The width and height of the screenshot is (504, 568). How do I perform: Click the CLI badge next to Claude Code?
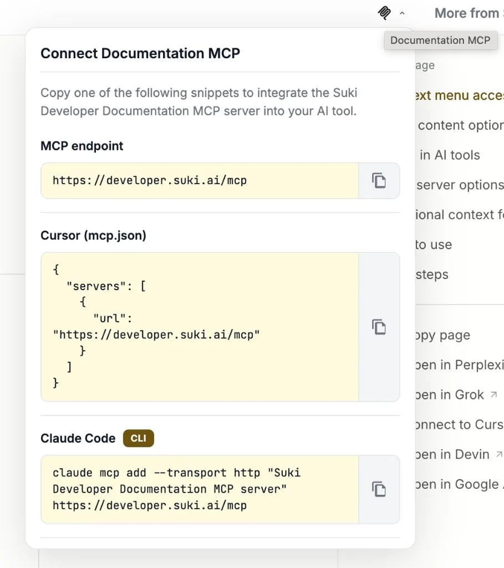(138, 438)
